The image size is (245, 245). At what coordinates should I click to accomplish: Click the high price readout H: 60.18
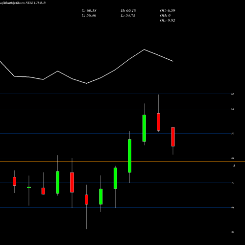pos(128,10)
